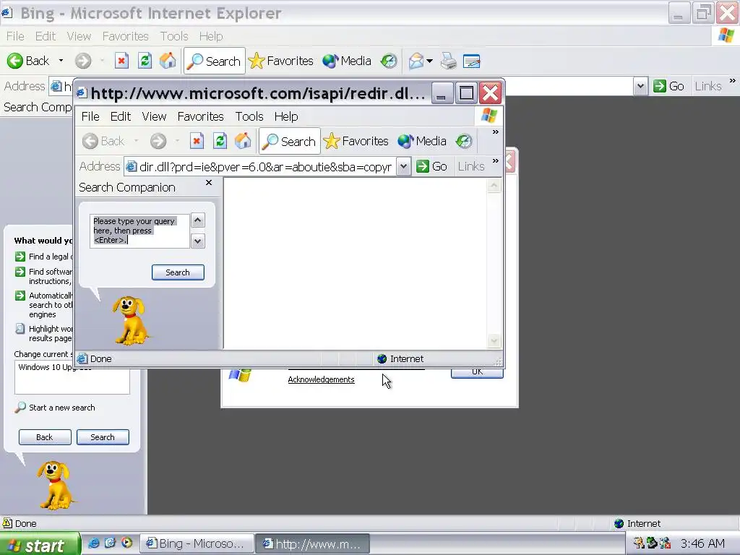740x555 pixels.
Task: Click the Internet Explorer quick launch icon
Action: (93, 543)
